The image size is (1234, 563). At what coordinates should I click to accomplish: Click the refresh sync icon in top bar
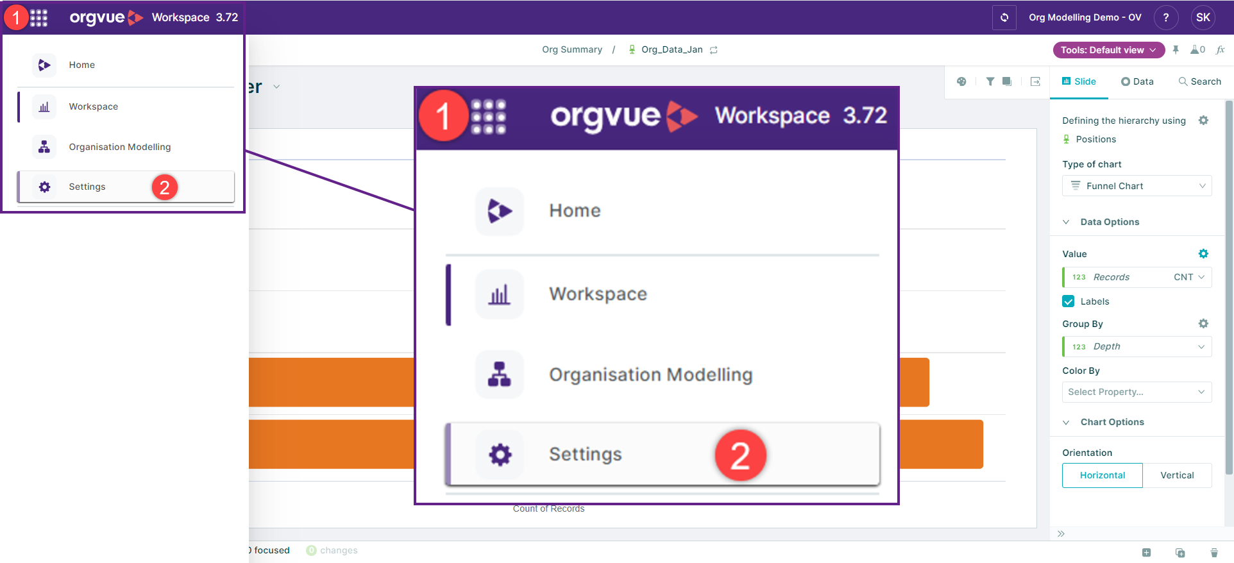(1004, 17)
